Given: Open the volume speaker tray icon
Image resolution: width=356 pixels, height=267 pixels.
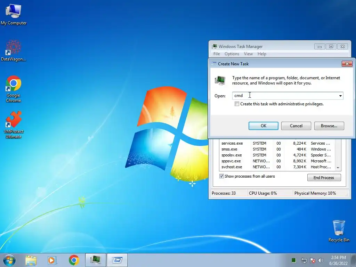Looking at the screenshot, I should click(321, 260).
